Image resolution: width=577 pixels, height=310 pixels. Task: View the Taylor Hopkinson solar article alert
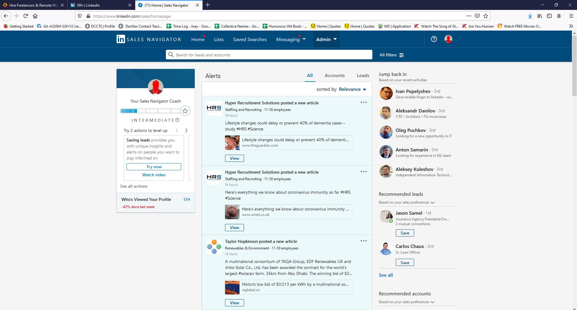pyautogui.click(x=234, y=303)
